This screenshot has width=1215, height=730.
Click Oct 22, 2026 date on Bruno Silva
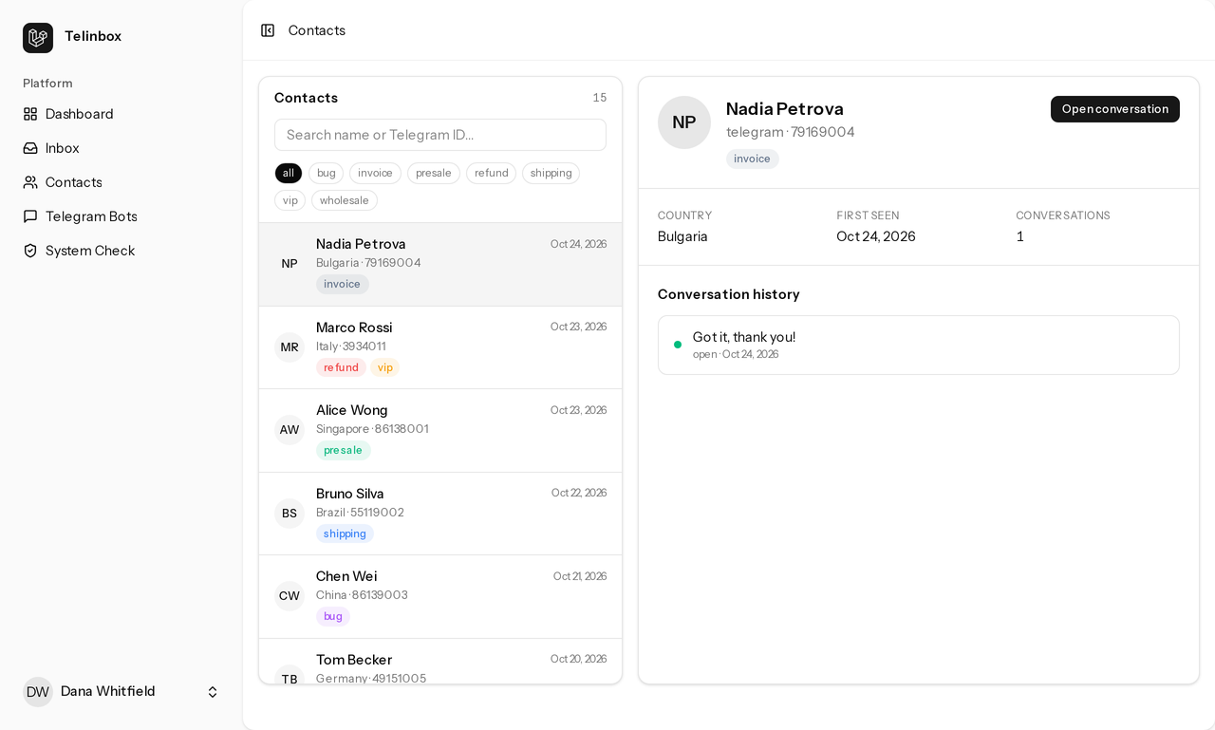579,493
